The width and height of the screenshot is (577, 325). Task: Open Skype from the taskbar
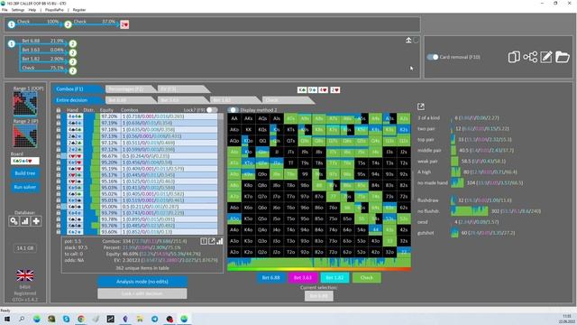tap(66, 319)
